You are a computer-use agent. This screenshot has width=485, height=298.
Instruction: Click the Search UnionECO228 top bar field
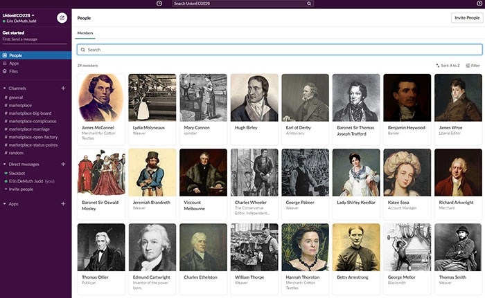pos(242,3)
